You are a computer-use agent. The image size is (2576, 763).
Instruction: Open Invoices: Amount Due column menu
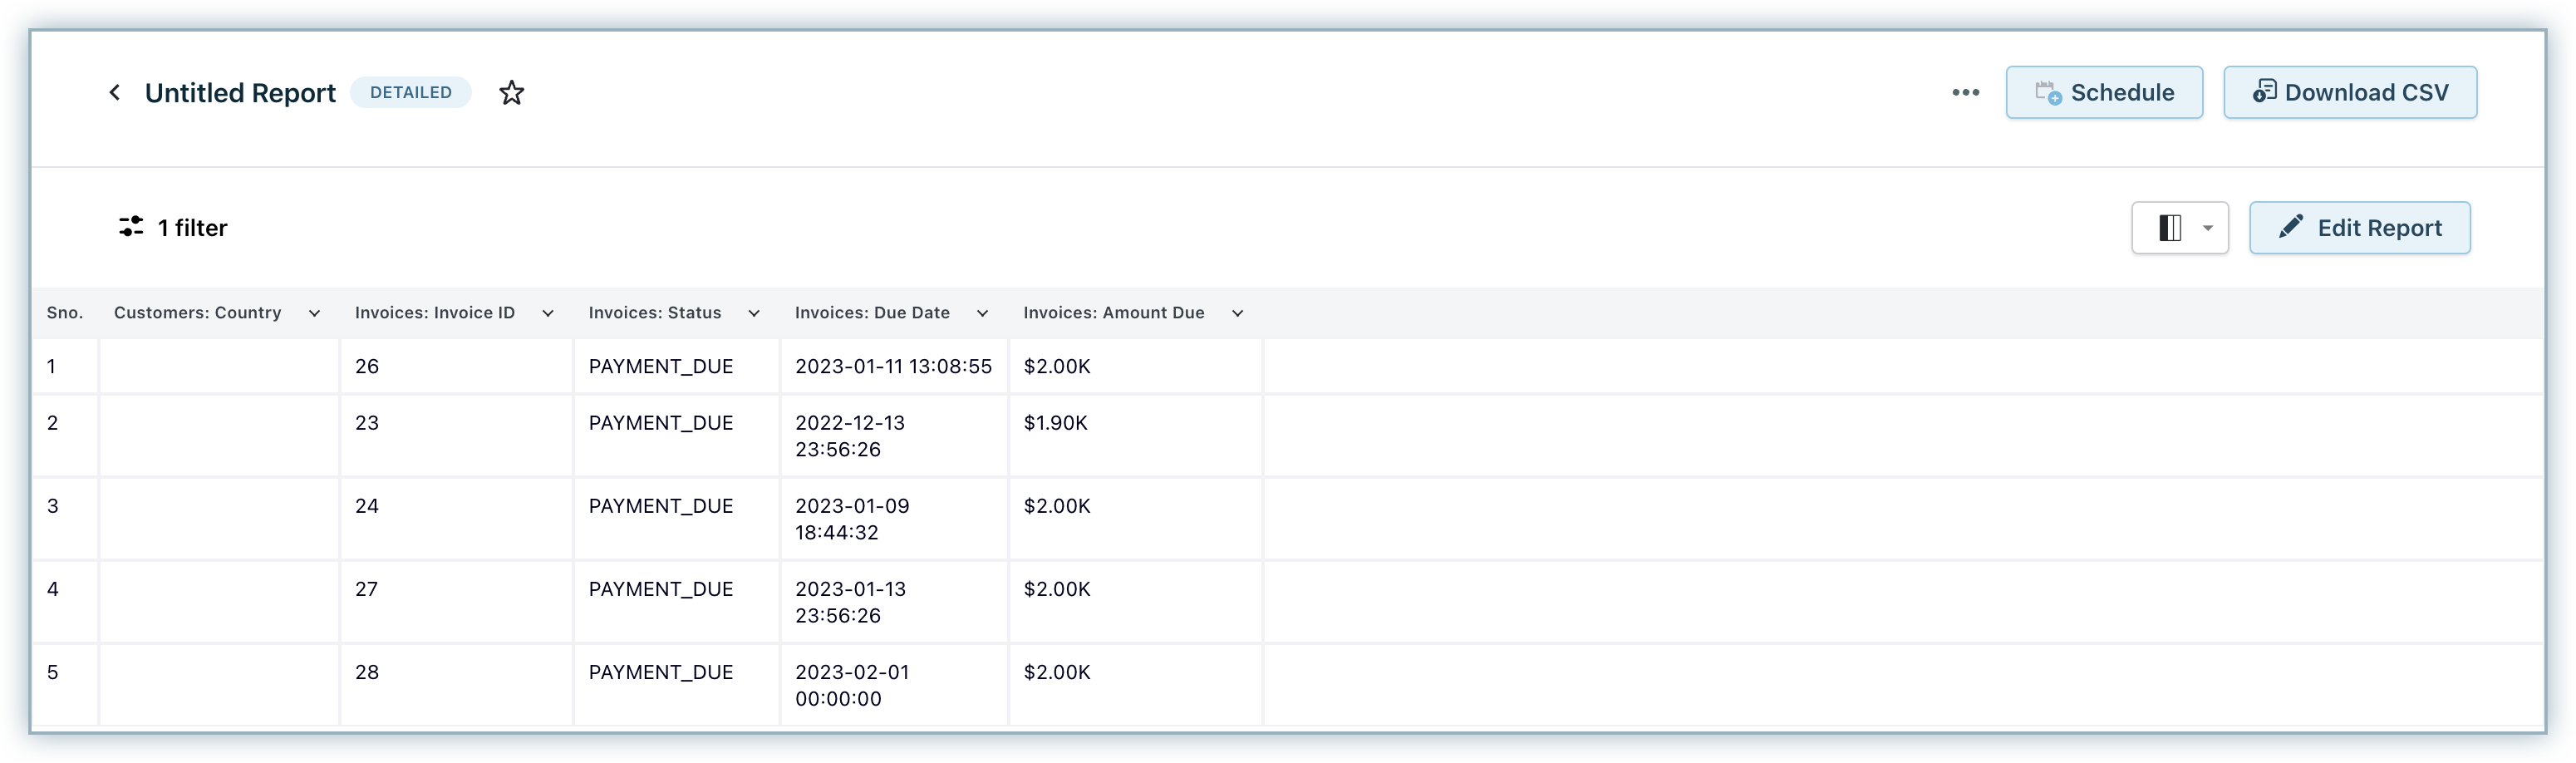point(1237,314)
